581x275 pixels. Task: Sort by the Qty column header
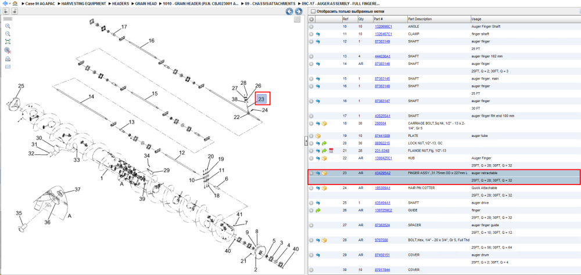(x=365, y=19)
